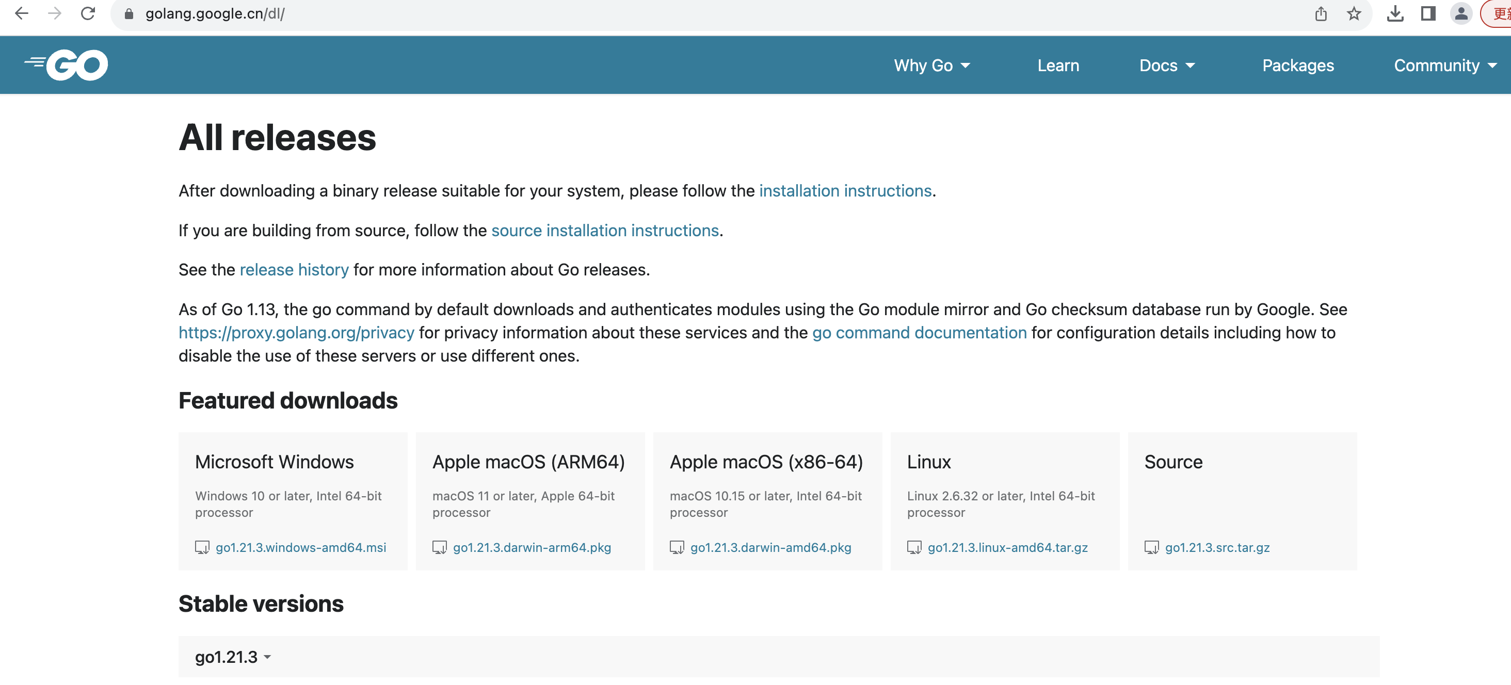
Task: Go back with the browser back arrow
Action: pyautogui.click(x=22, y=13)
